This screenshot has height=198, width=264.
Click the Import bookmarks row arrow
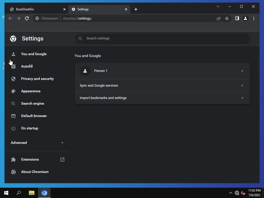pos(242,98)
